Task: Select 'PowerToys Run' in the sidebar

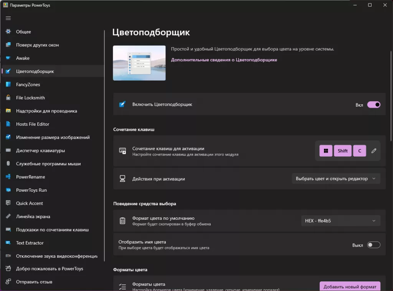Action: (31, 190)
